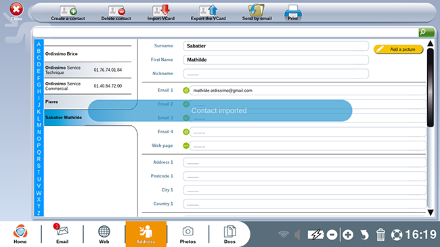Click the green search magnifier button
Screen dimensions: 440x247
tap(426, 32)
